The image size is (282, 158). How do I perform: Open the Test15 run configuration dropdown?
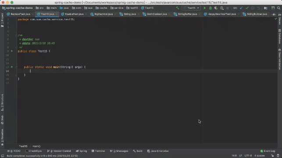point(191,8)
